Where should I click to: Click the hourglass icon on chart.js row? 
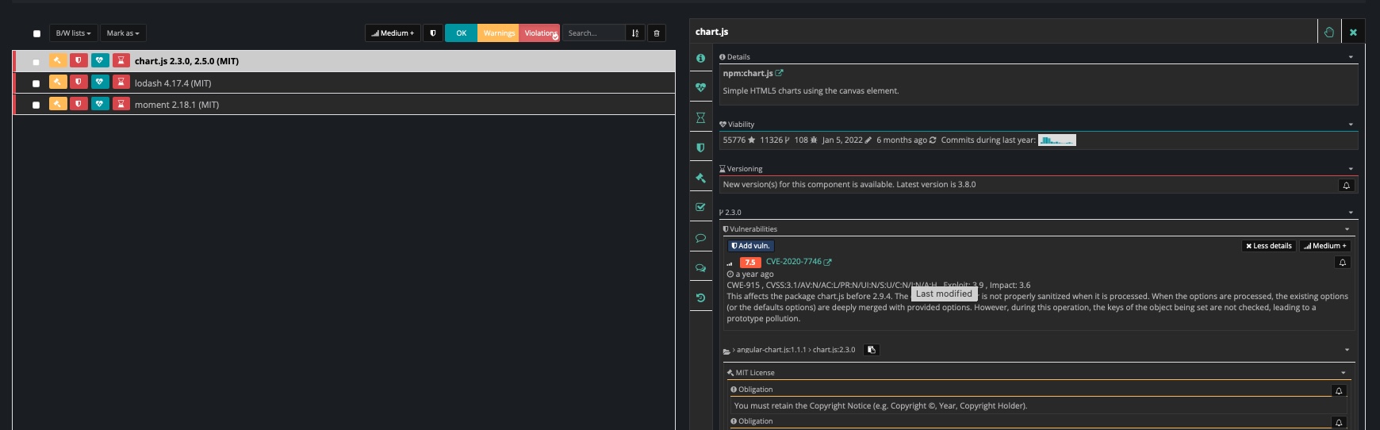[x=121, y=60]
